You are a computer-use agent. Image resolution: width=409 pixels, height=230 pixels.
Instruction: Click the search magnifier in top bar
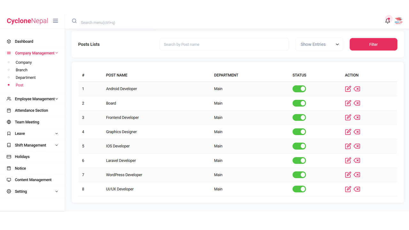[74, 21]
